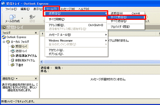Choose 送受信(A) Ctrl+M submenu entry
Viewport: 160px width, 105px height.
click(126, 13)
